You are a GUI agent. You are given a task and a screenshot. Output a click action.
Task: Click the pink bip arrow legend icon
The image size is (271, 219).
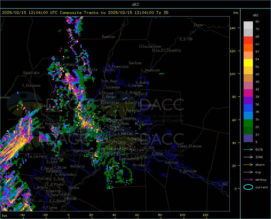click(248, 172)
